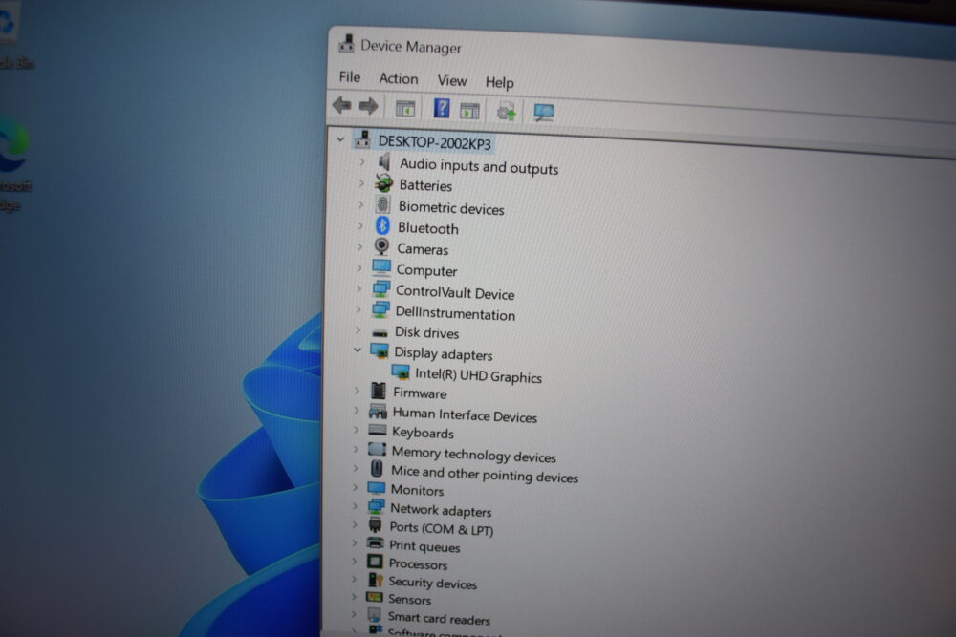Image resolution: width=956 pixels, height=637 pixels.
Task: Expand the Processors category chevron
Action: tap(355, 561)
